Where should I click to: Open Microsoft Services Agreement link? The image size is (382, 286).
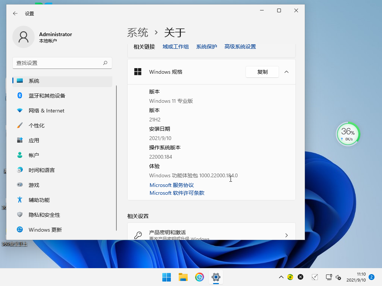pyautogui.click(x=172, y=185)
